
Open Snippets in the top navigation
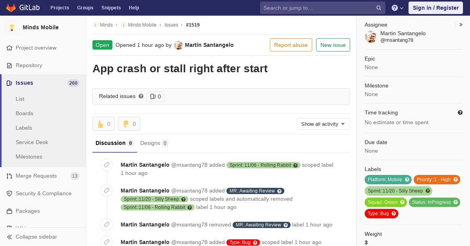coord(111,8)
